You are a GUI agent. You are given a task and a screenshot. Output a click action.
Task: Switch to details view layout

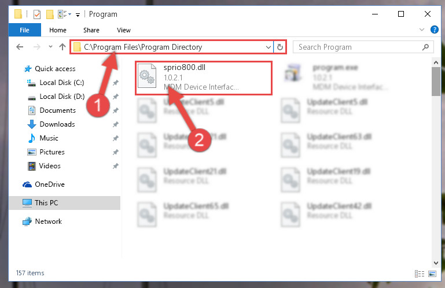point(419,274)
